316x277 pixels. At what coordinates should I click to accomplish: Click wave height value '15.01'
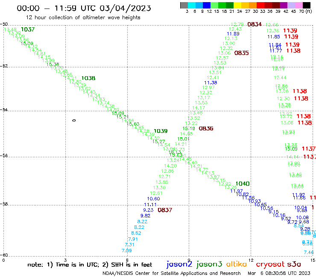pyautogui.click(x=183, y=139)
